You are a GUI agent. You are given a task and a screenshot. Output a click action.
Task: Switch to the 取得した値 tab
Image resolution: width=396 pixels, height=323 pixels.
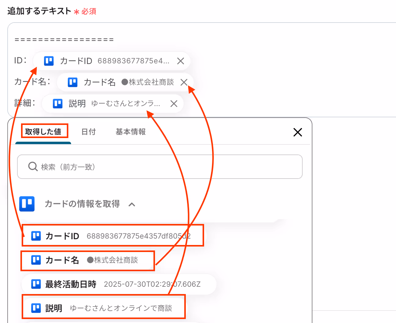pyautogui.click(x=43, y=132)
